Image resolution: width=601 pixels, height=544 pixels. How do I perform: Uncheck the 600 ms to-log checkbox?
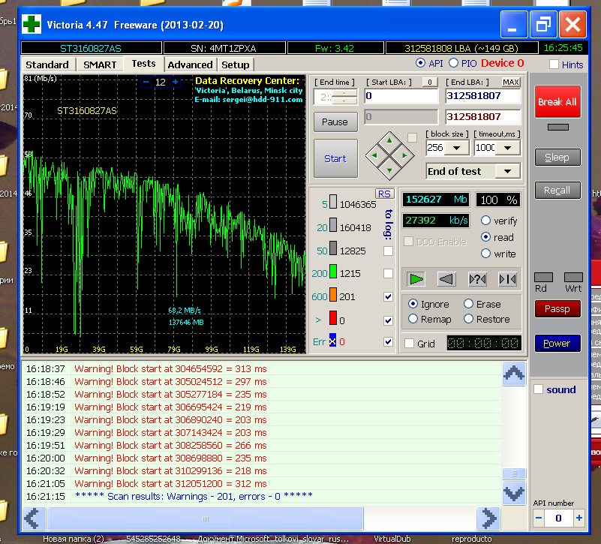pyautogui.click(x=388, y=296)
